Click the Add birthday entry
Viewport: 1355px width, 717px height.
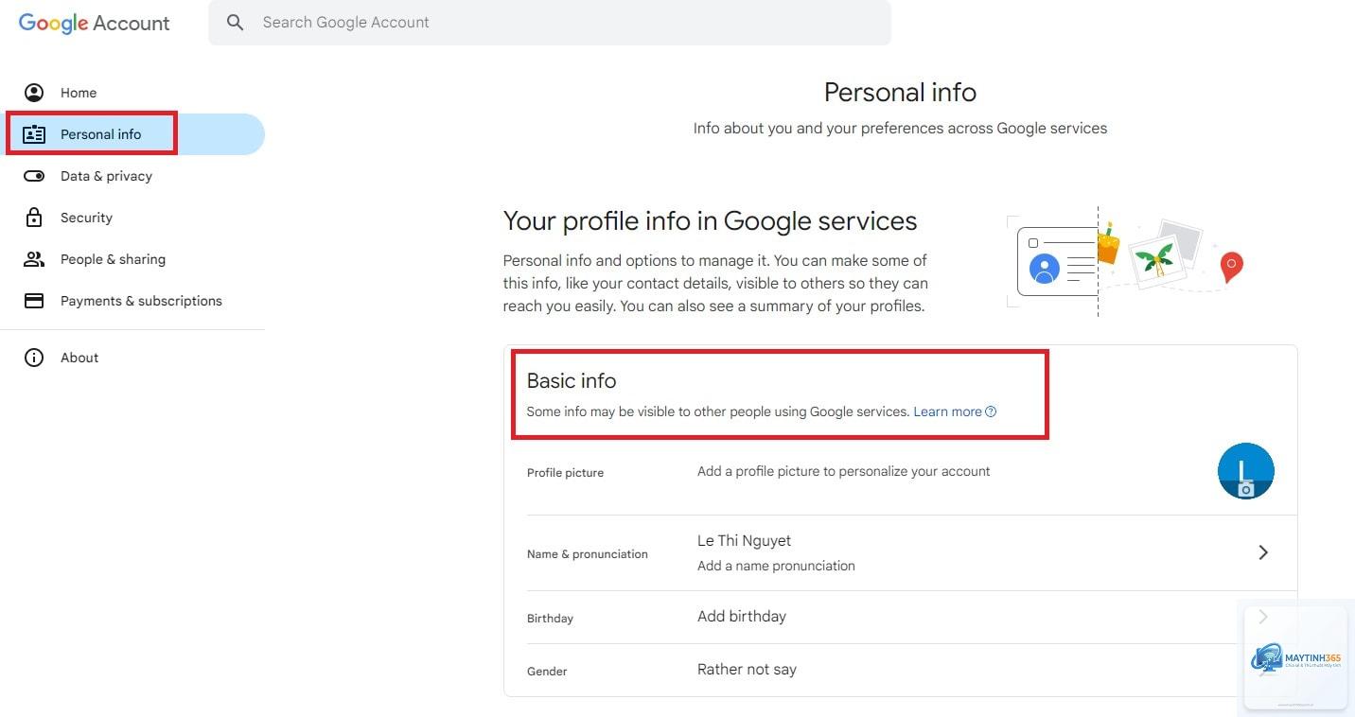click(742, 617)
